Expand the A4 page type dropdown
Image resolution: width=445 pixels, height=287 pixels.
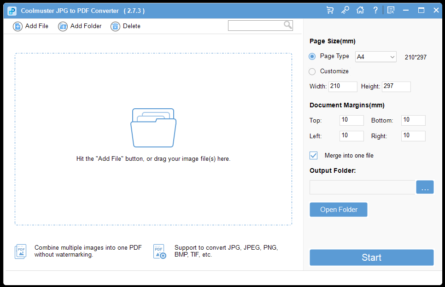(x=376, y=57)
